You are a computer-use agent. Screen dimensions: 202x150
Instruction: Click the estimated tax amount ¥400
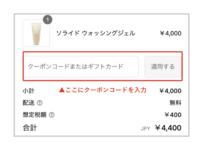pyautogui.click(x=173, y=115)
